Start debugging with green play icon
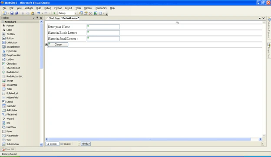This screenshot has width=271, height=157. (x=54, y=13)
